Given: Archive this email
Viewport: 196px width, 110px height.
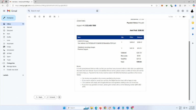Looking at the screenshot, I should 35,17.
